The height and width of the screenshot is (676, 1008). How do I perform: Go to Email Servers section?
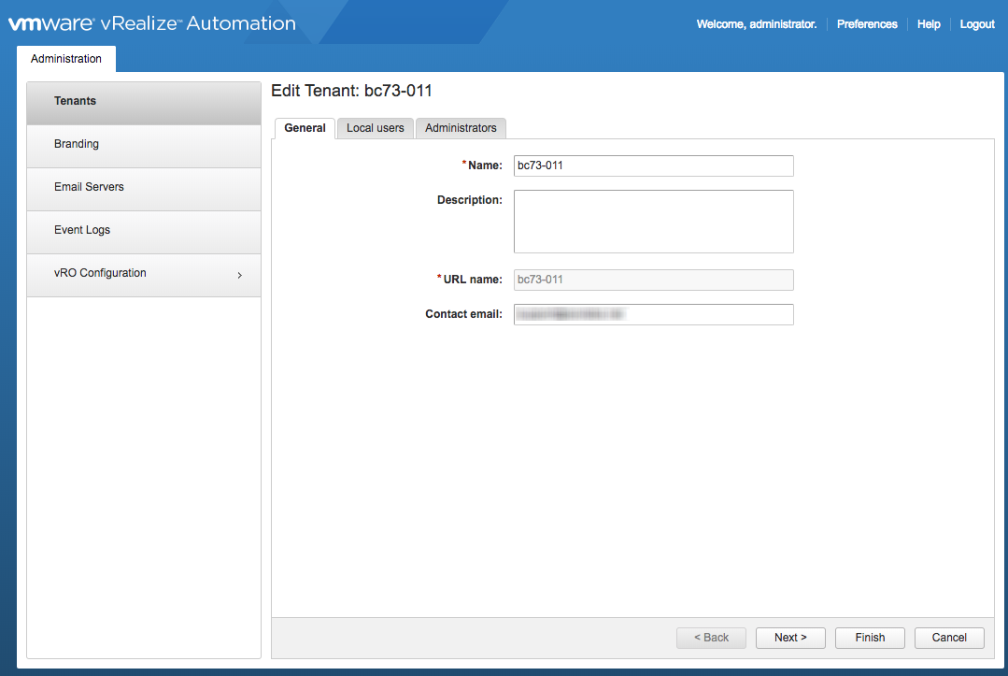click(144, 189)
